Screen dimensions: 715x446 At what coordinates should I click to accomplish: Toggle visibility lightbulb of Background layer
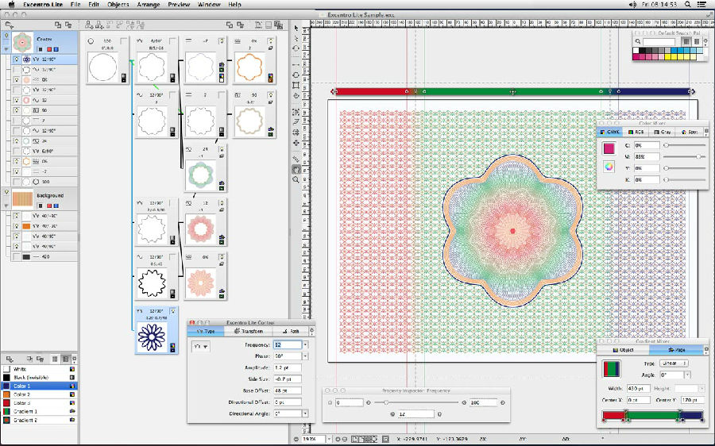(6, 194)
